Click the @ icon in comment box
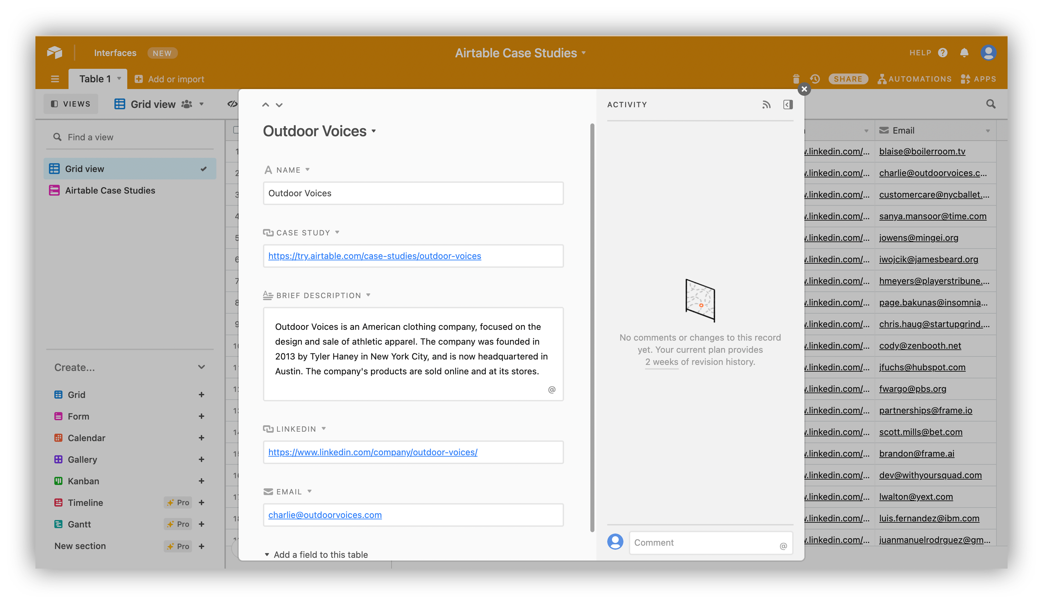Image resolution: width=1043 pixels, height=604 pixels. (x=783, y=546)
